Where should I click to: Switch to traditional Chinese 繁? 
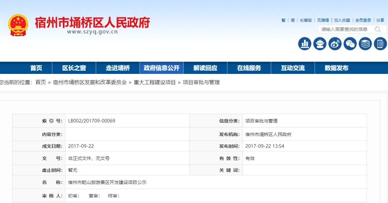point(283,20)
